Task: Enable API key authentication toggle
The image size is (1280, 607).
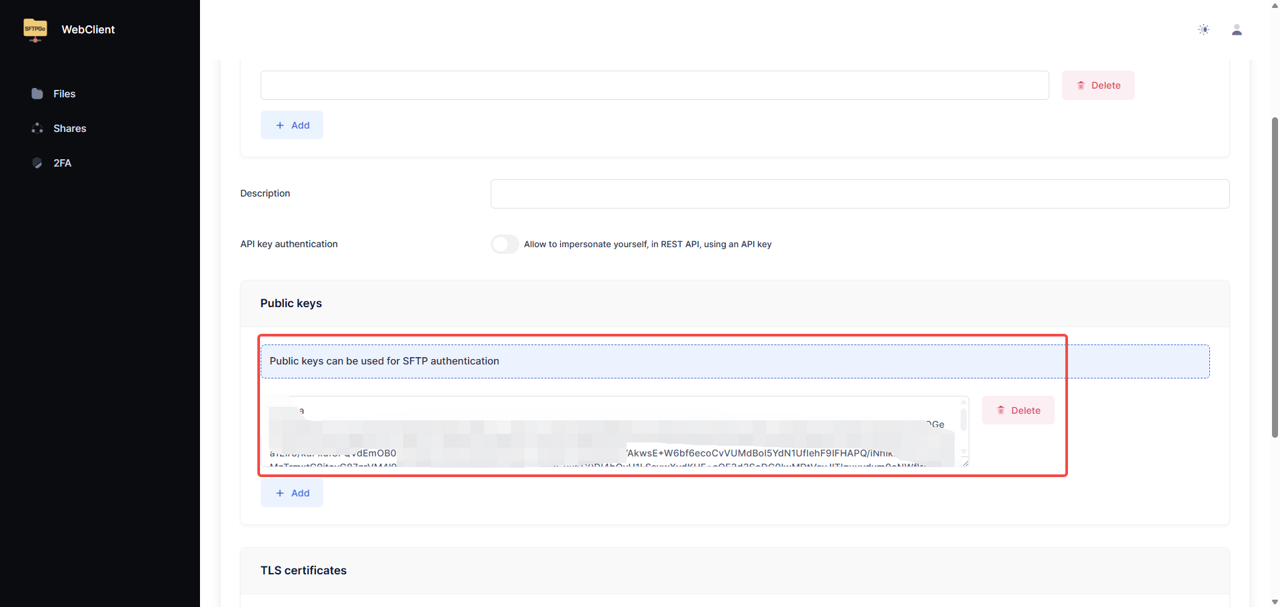Action: 505,245
